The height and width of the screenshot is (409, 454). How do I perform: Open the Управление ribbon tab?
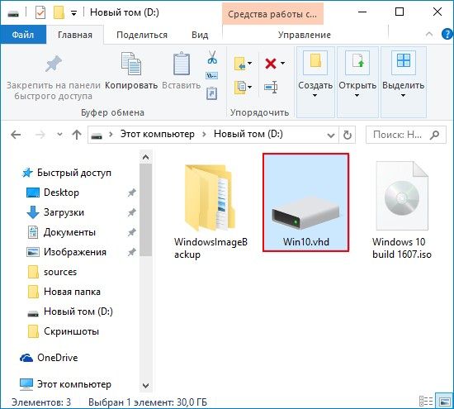pos(305,35)
